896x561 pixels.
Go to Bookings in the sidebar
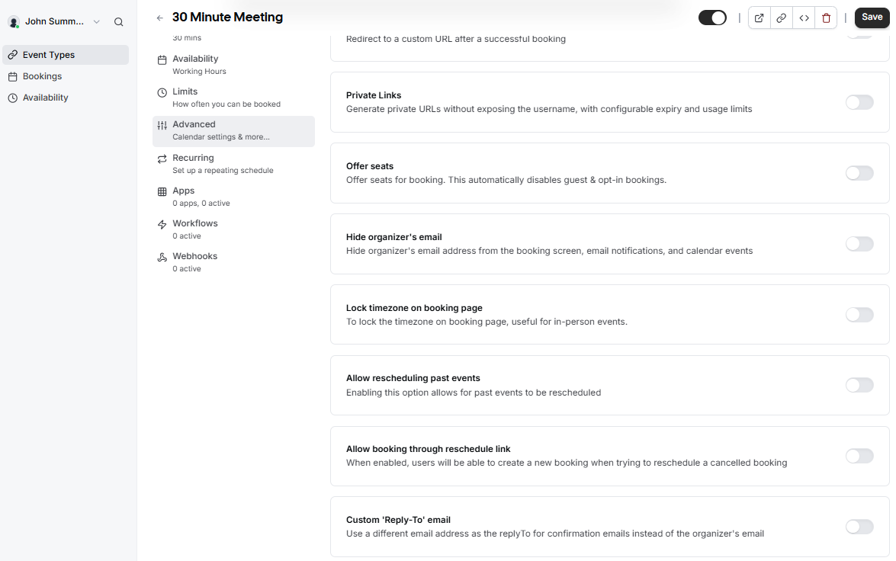pos(66,76)
